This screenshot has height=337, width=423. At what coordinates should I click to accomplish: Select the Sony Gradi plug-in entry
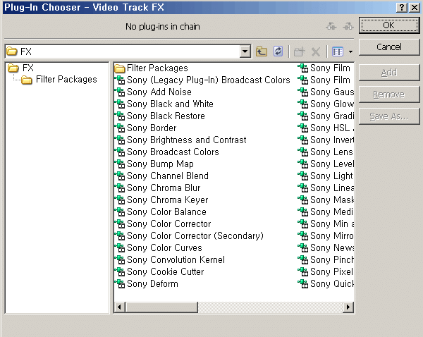tap(326, 116)
